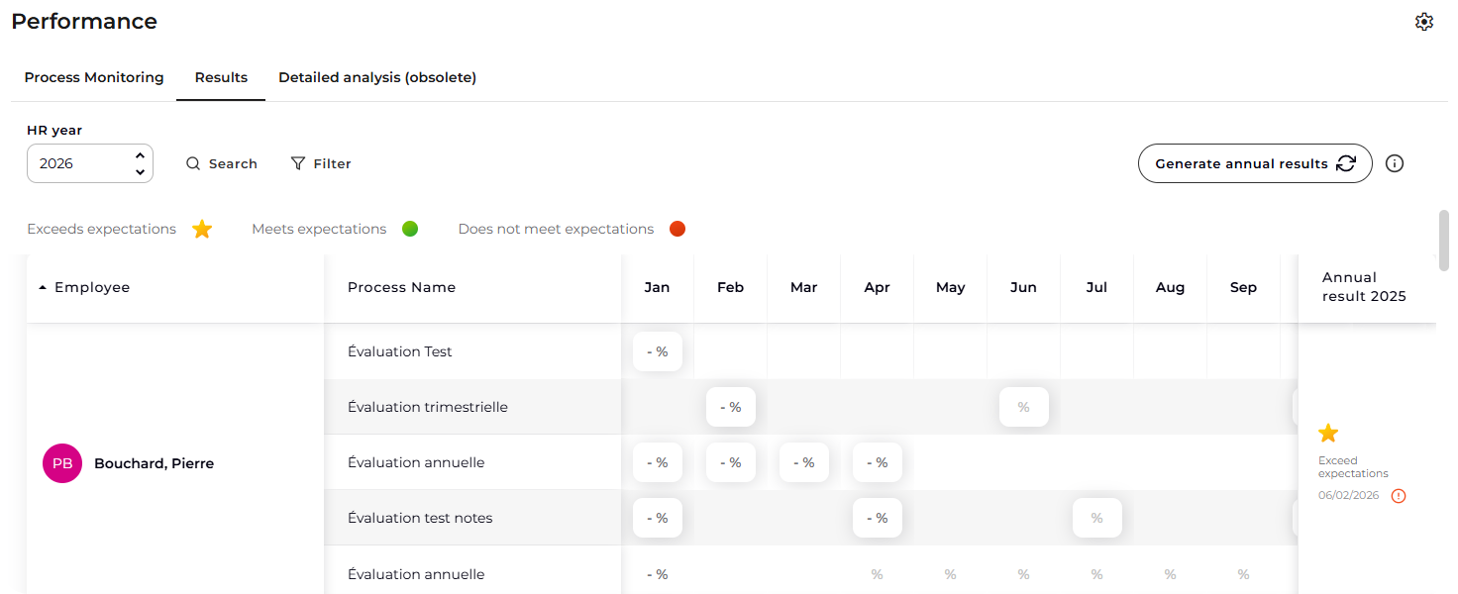Click the star in Annual result 2025 column

(x=1328, y=433)
